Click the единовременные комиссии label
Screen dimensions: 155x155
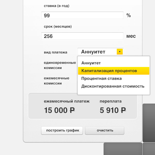60,65
